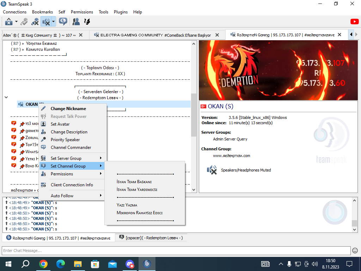Select Change Nickname in context menu
The image size is (361, 271).
[73, 109]
